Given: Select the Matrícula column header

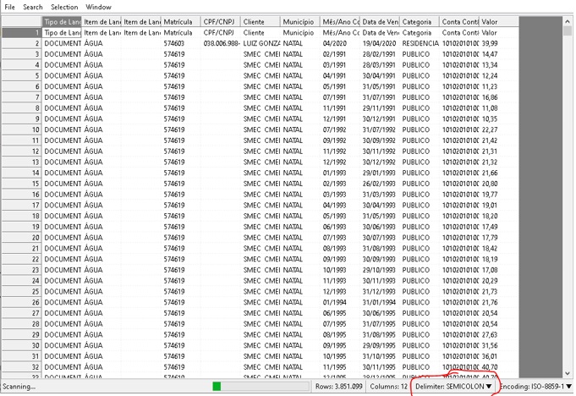Looking at the screenshot, I should click(181, 21).
